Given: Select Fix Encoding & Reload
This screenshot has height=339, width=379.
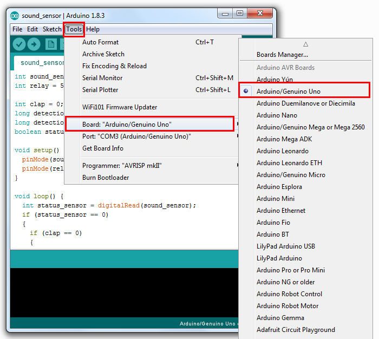Looking at the screenshot, I should pyautogui.click(x=152, y=66).
